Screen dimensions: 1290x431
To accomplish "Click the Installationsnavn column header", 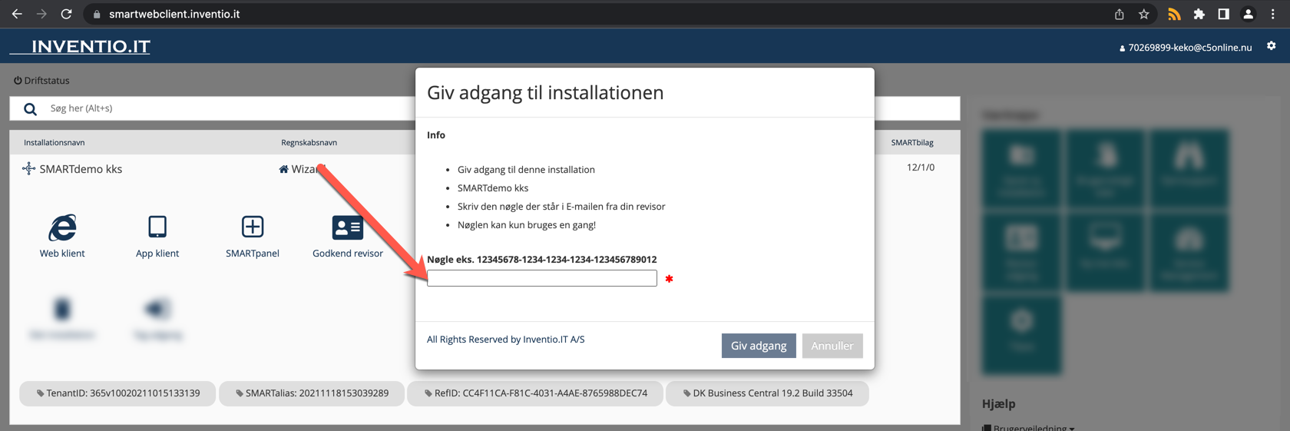I will click(x=55, y=142).
